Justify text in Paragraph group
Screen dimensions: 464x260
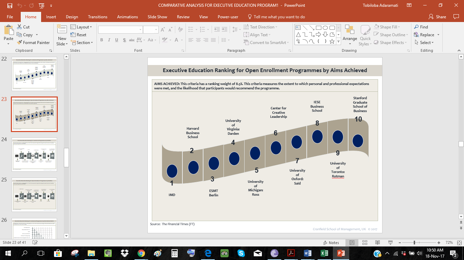tap(213, 40)
